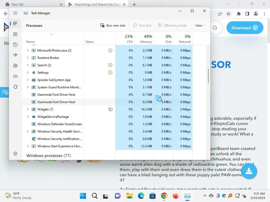The width and height of the screenshot is (270, 202).
Task: Open clock and date in taskbar
Action: tap(258, 196)
